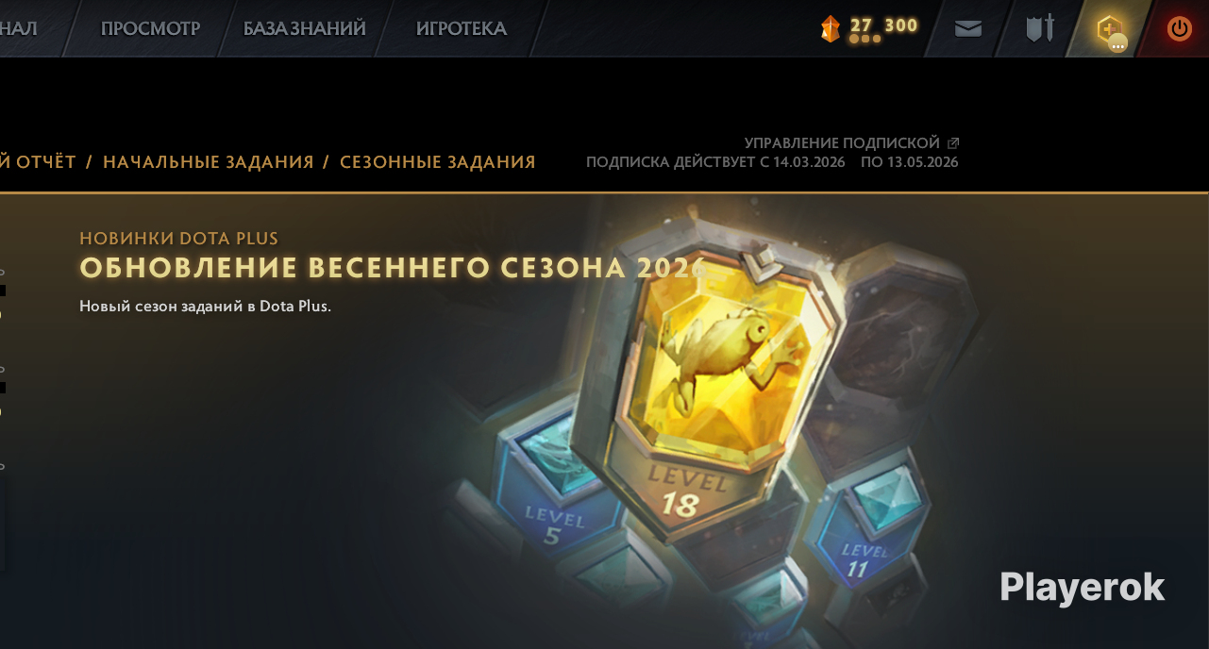
Task: Click the golden Dota Plus hexagon icon
Action: click(x=1109, y=28)
